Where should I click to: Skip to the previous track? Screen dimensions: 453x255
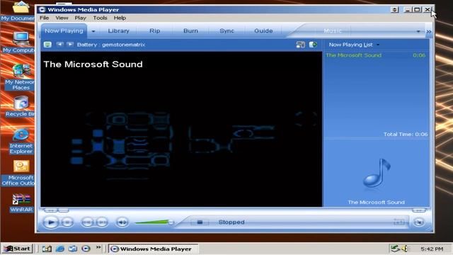click(88, 222)
